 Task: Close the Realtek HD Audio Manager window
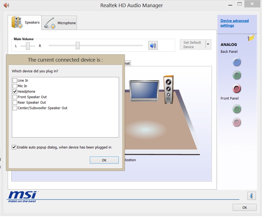252,4
